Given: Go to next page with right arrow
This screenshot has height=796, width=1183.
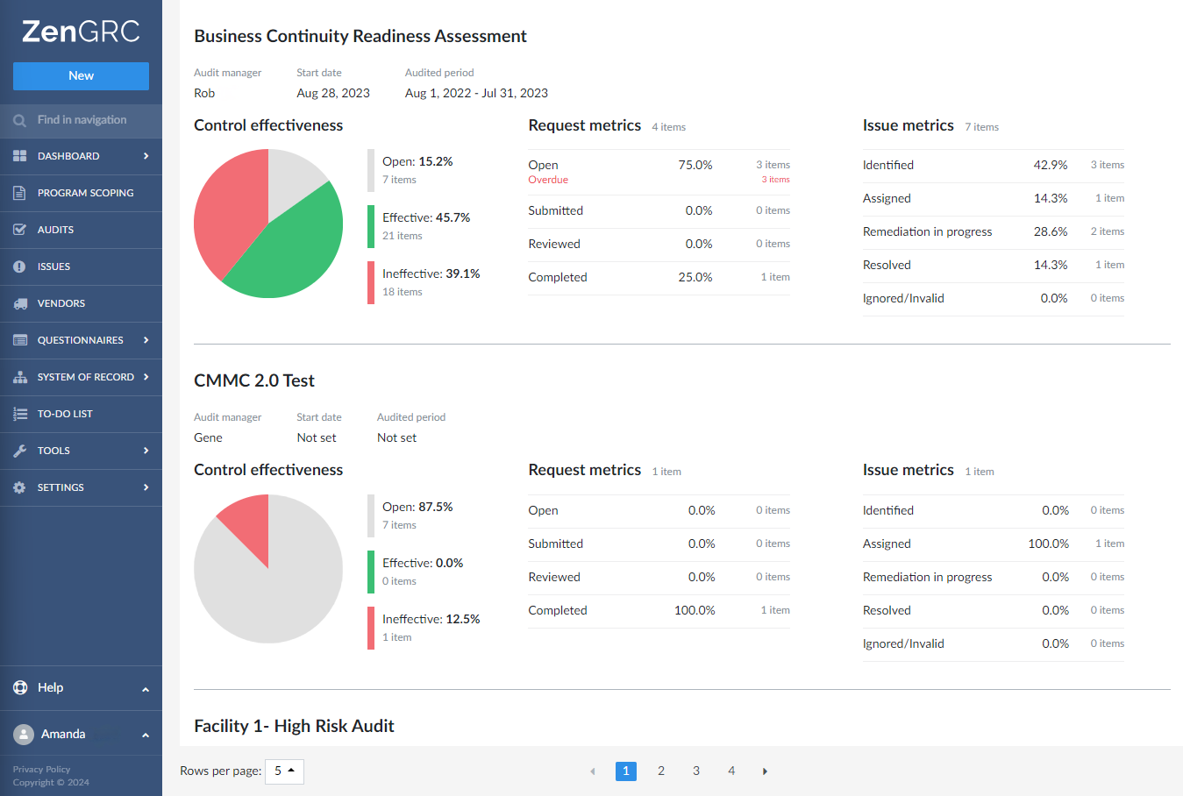Looking at the screenshot, I should (765, 771).
